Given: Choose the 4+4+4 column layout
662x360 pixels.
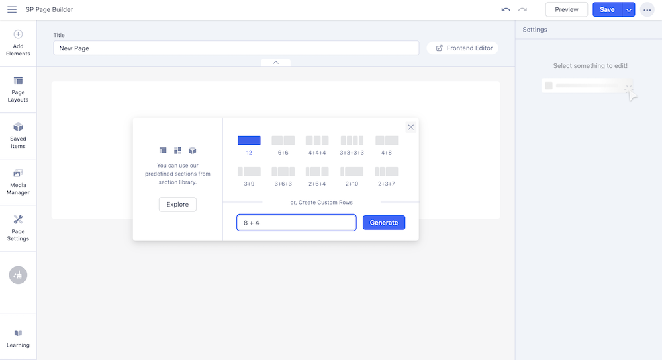Looking at the screenshot, I should (x=317, y=145).
